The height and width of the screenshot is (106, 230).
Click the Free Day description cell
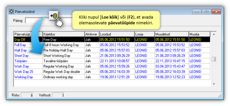pyautogui.click(x=64, y=39)
